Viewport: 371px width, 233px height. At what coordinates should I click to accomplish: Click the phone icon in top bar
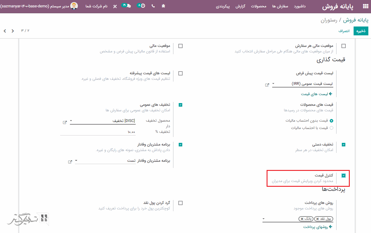[x=153, y=6]
